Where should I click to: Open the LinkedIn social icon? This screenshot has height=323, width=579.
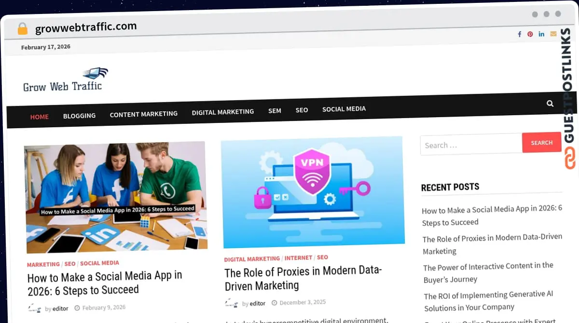(x=541, y=34)
